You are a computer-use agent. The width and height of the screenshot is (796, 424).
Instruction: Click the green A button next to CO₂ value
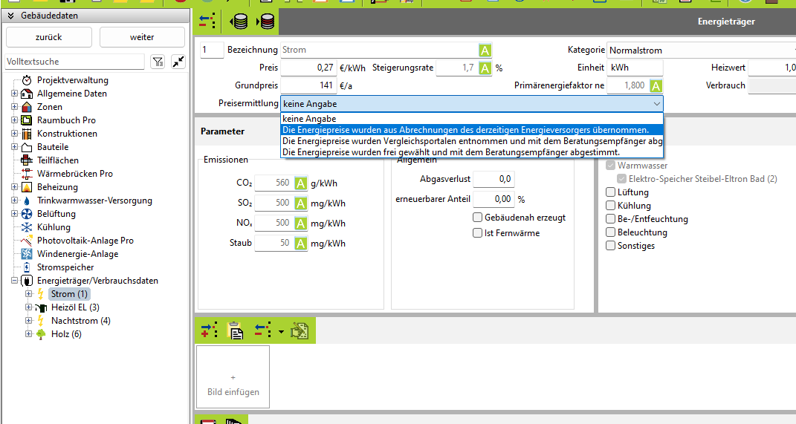pyautogui.click(x=301, y=183)
